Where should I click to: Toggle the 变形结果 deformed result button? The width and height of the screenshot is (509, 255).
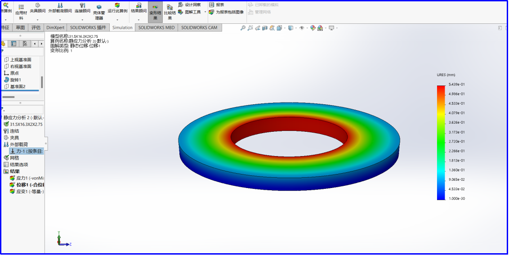156,11
